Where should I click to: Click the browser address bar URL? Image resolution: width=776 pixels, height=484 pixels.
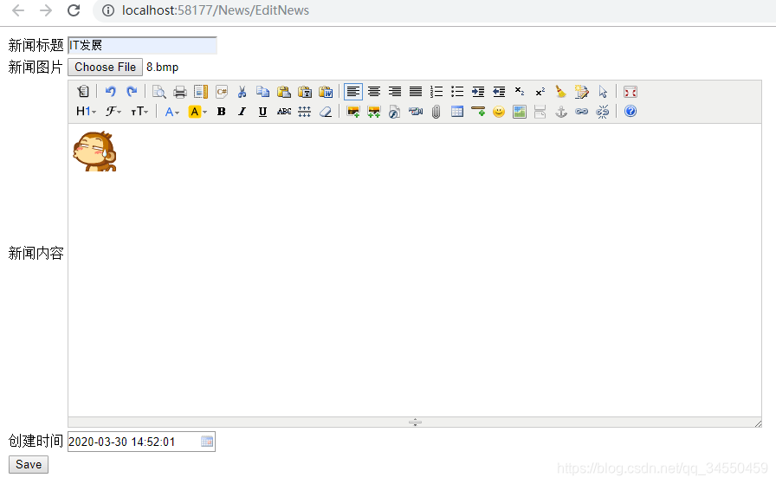[216, 10]
